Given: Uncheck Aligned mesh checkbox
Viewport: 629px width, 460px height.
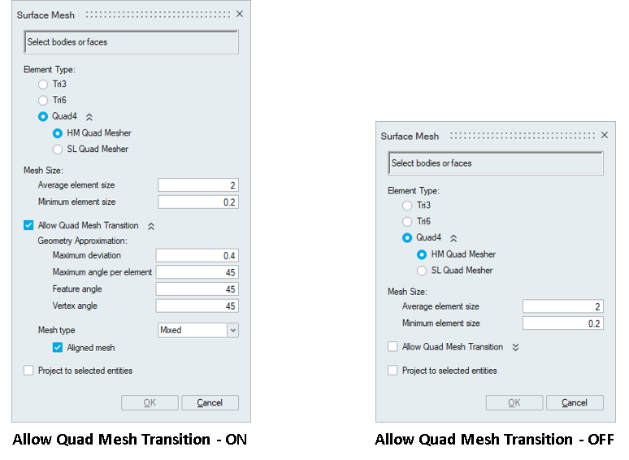Looking at the screenshot, I should tap(58, 348).
